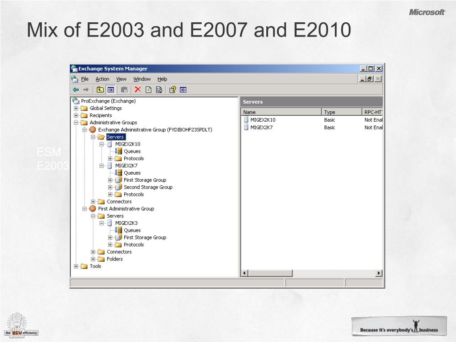
Task: Click horizontal scrollbar left arrow
Action: 245,273
